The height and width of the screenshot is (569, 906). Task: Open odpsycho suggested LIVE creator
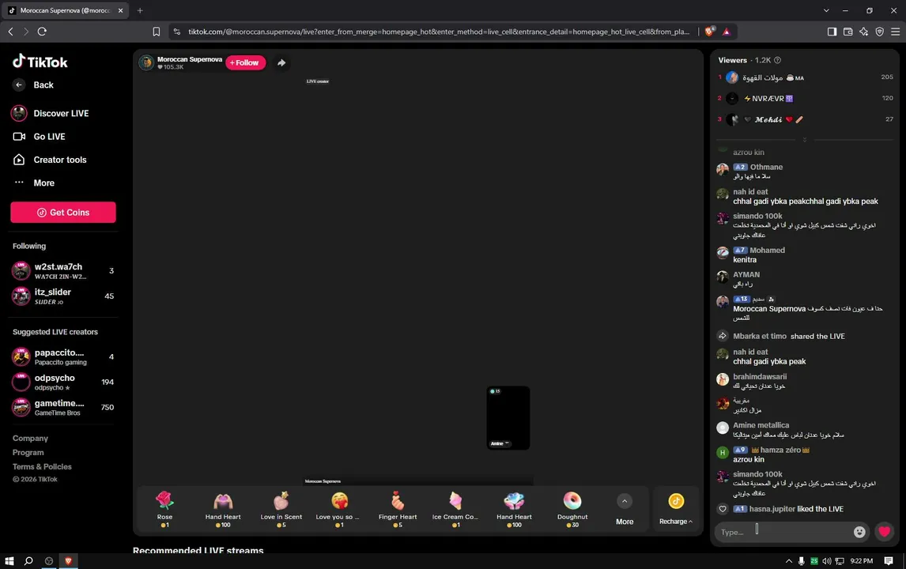pyautogui.click(x=63, y=382)
